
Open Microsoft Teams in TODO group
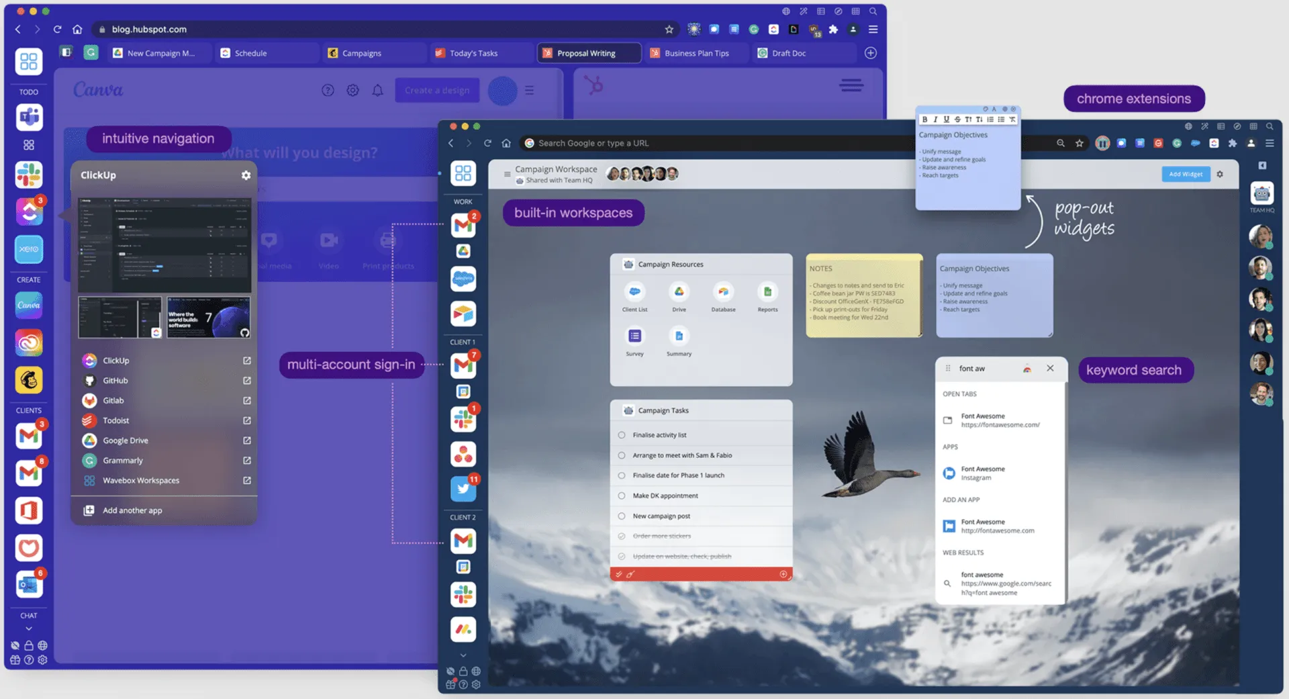coord(29,118)
